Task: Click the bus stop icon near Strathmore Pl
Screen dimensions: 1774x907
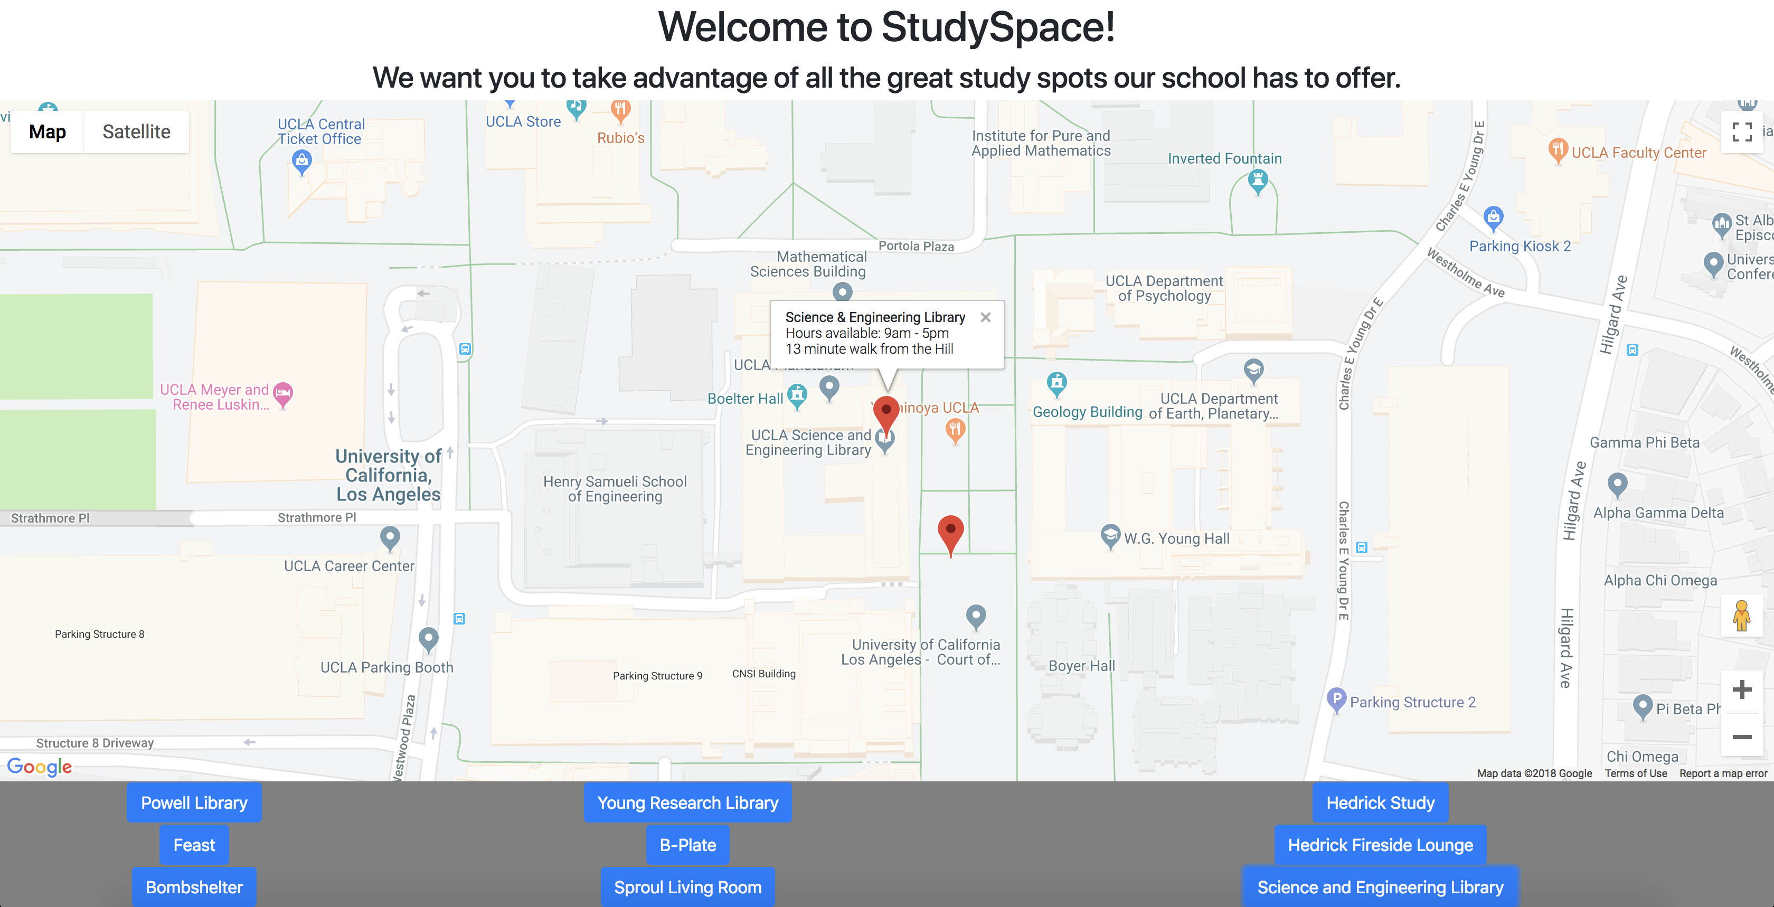Action: 465,349
